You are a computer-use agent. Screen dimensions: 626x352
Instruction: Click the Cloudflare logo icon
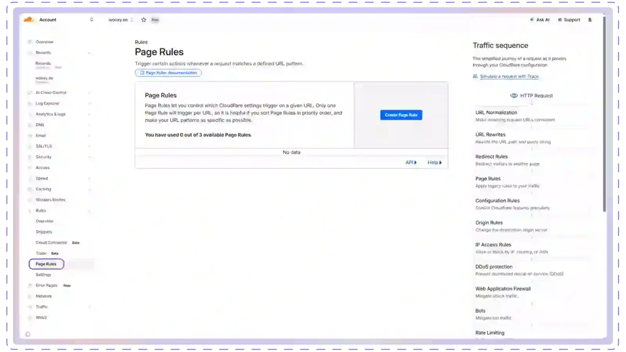point(29,20)
